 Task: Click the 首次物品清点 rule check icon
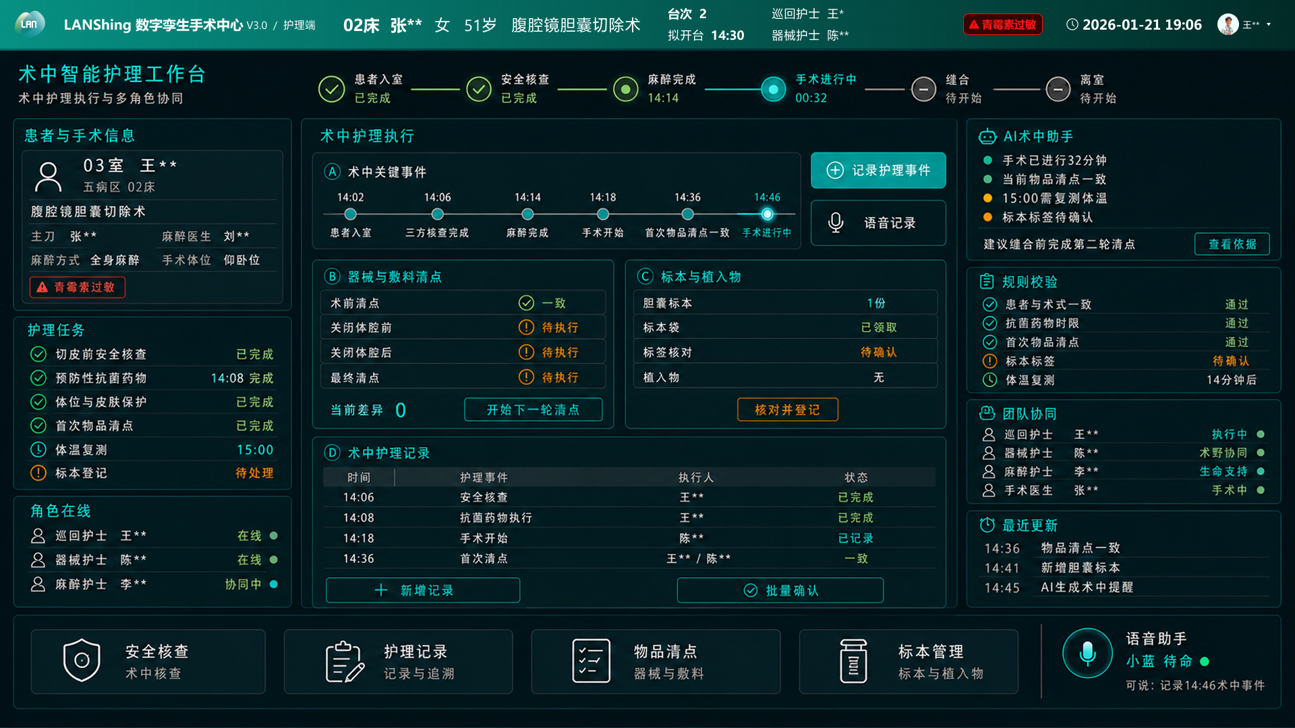[x=989, y=342]
